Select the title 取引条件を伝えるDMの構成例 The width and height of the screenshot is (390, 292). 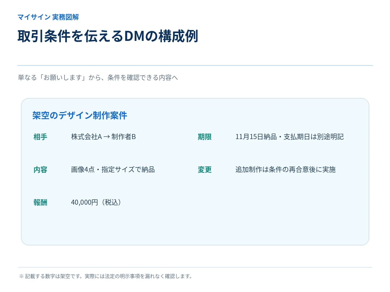[x=108, y=36]
